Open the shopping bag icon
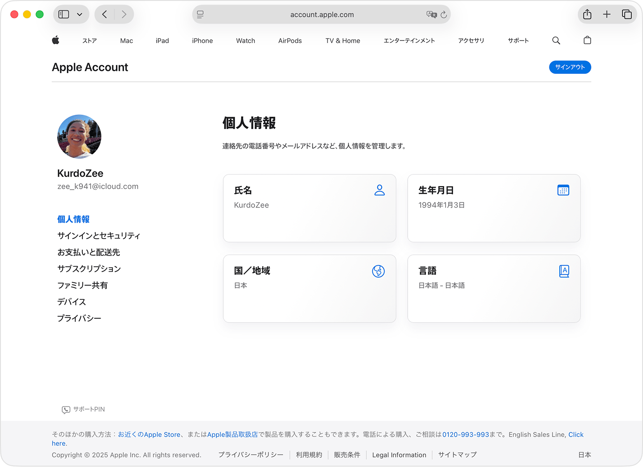 pos(587,40)
